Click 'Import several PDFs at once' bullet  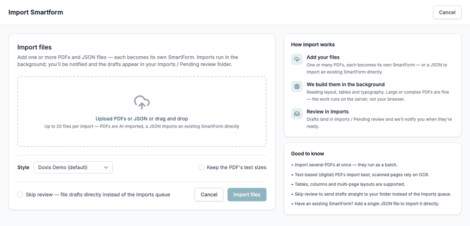(345, 165)
